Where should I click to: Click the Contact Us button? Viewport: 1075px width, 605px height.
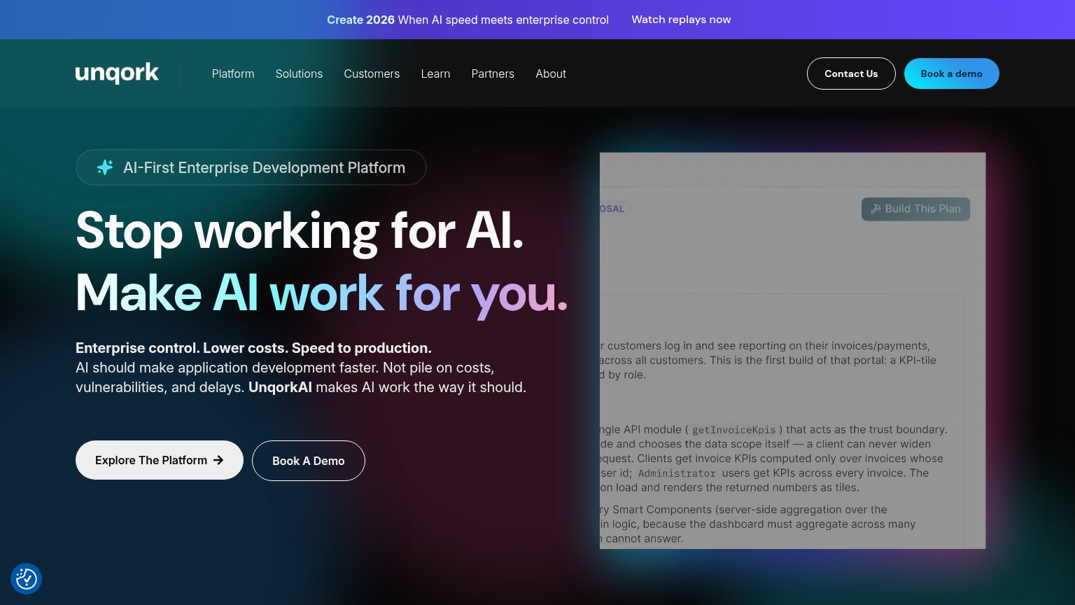[851, 74]
